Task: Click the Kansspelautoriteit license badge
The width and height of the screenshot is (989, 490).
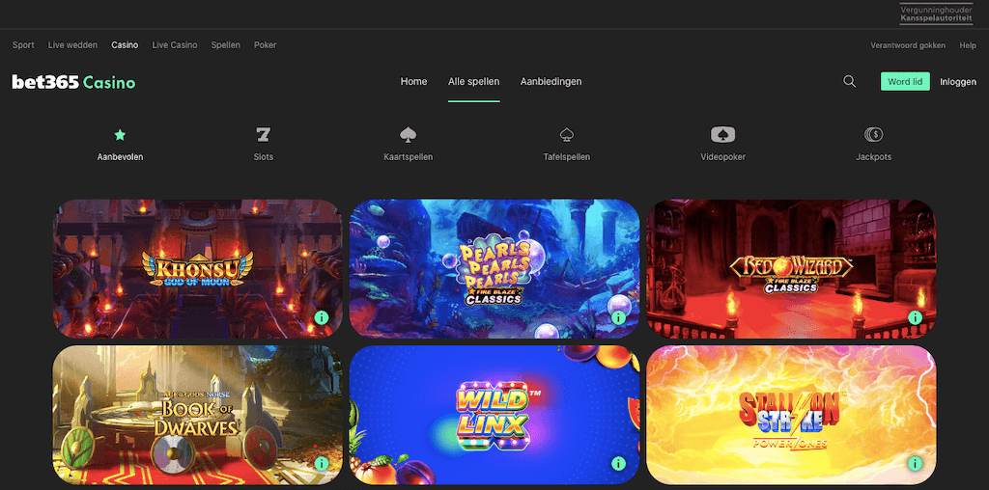Action: coord(936,14)
